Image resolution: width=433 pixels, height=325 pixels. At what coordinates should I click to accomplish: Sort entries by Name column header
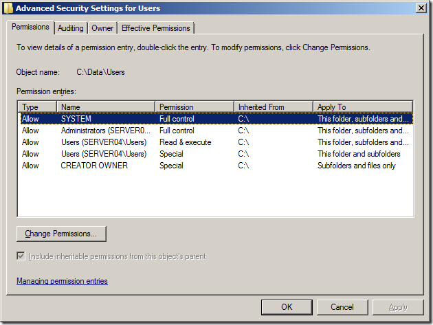tap(105, 107)
